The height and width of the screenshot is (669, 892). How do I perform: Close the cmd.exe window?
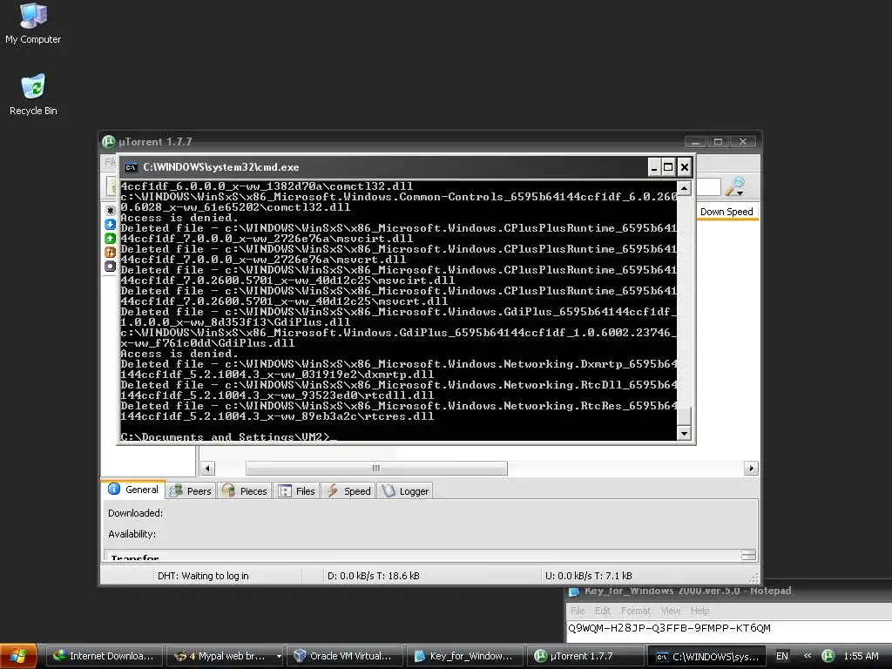685,167
